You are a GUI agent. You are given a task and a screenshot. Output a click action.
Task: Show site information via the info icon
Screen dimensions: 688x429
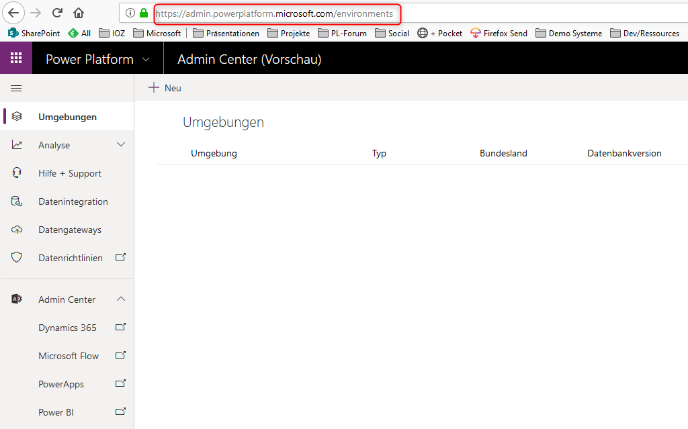pyautogui.click(x=130, y=13)
